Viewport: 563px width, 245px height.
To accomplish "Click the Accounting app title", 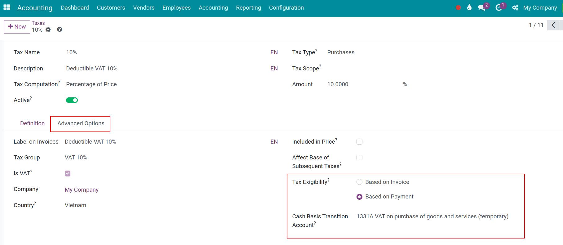I will (x=35, y=8).
